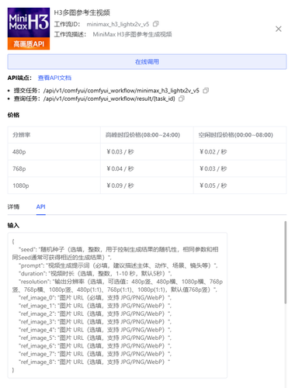Click the submit task endpoint path text
295x388 pixels.
(121, 91)
